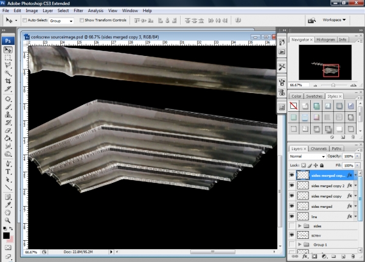Click the Go to Bridge icon
The image size is (365, 262).
[x=312, y=21]
